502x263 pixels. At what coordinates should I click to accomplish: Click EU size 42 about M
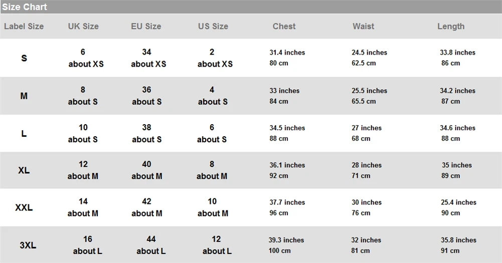click(146, 207)
